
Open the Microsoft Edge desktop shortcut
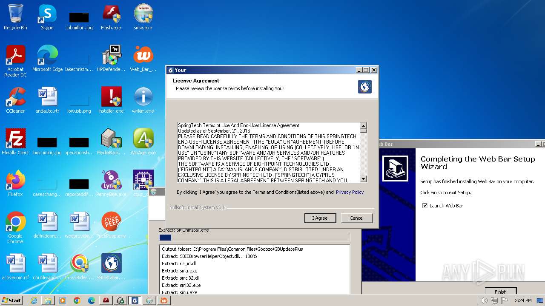[x=47, y=59]
